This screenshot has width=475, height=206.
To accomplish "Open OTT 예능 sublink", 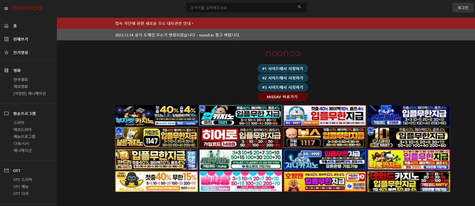I will pyautogui.click(x=21, y=186).
